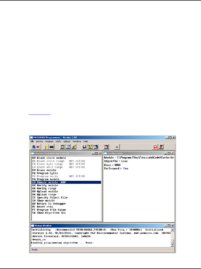The height and width of the screenshot is (269, 201).
Task: Select 'EW Erase word range' row
Action: [67, 167]
